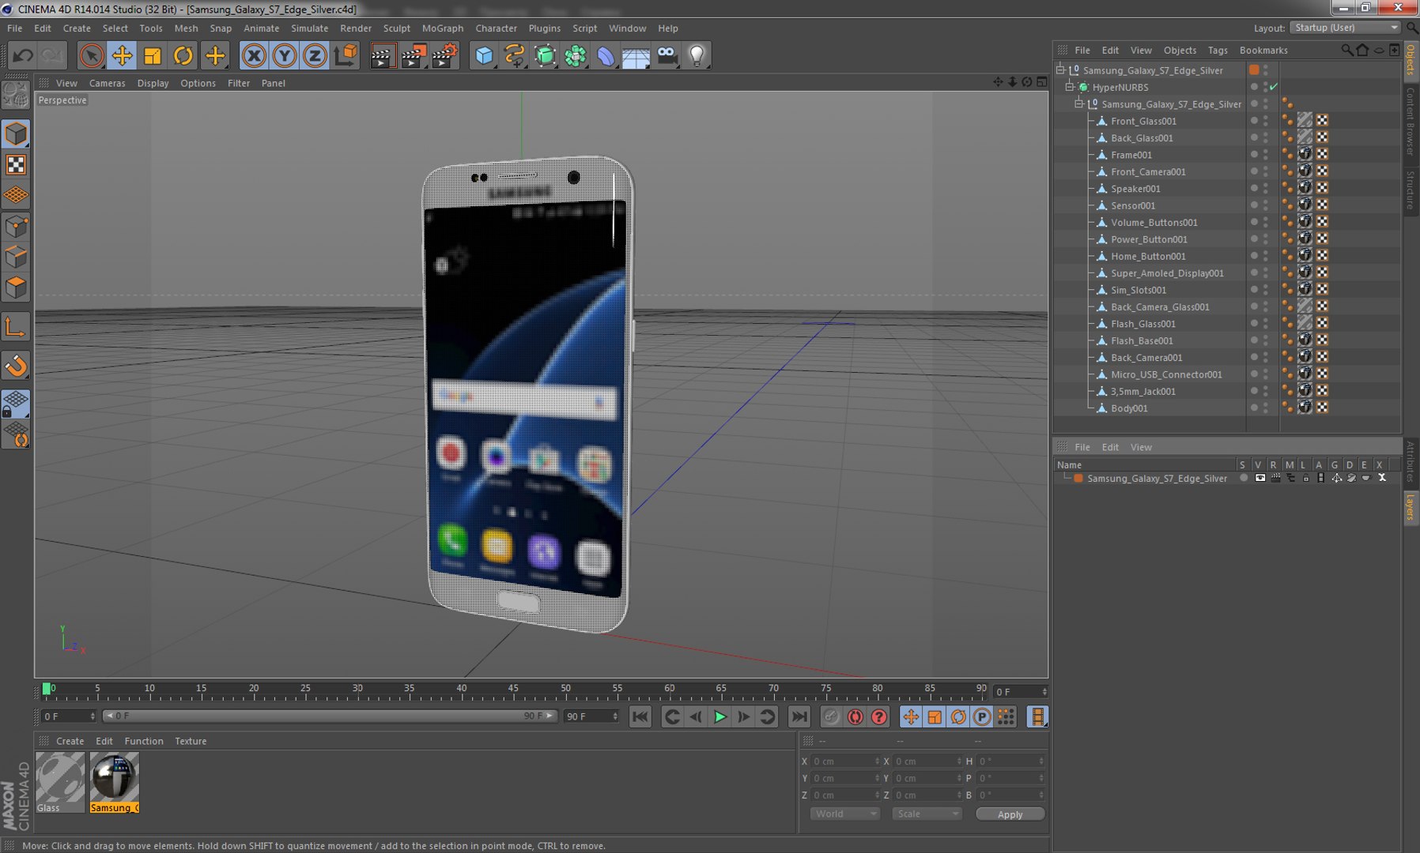The height and width of the screenshot is (853, 1420).
Task: Open the HyperNURBS generator icon
Action: coord(545,55)
